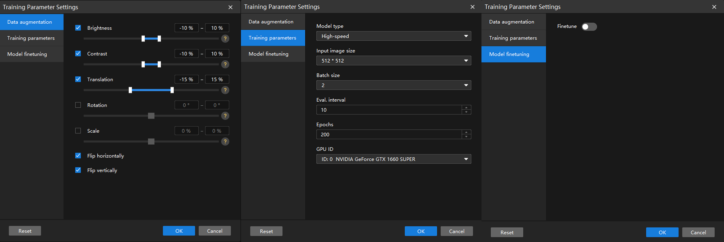Click Cancel in the Data augmentation window
Image resolution: width=724 pixels, height=242 pixels.
tap(215, 231)
